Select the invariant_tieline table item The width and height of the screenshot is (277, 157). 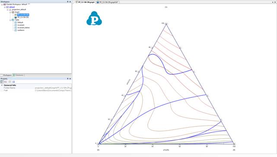pos(23,28)
